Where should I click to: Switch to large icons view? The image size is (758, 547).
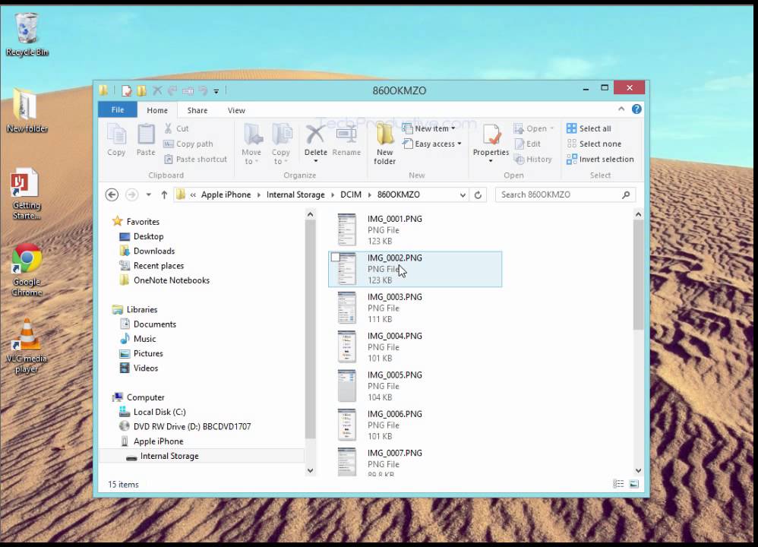pyautogui.click(x=634, y=484)
